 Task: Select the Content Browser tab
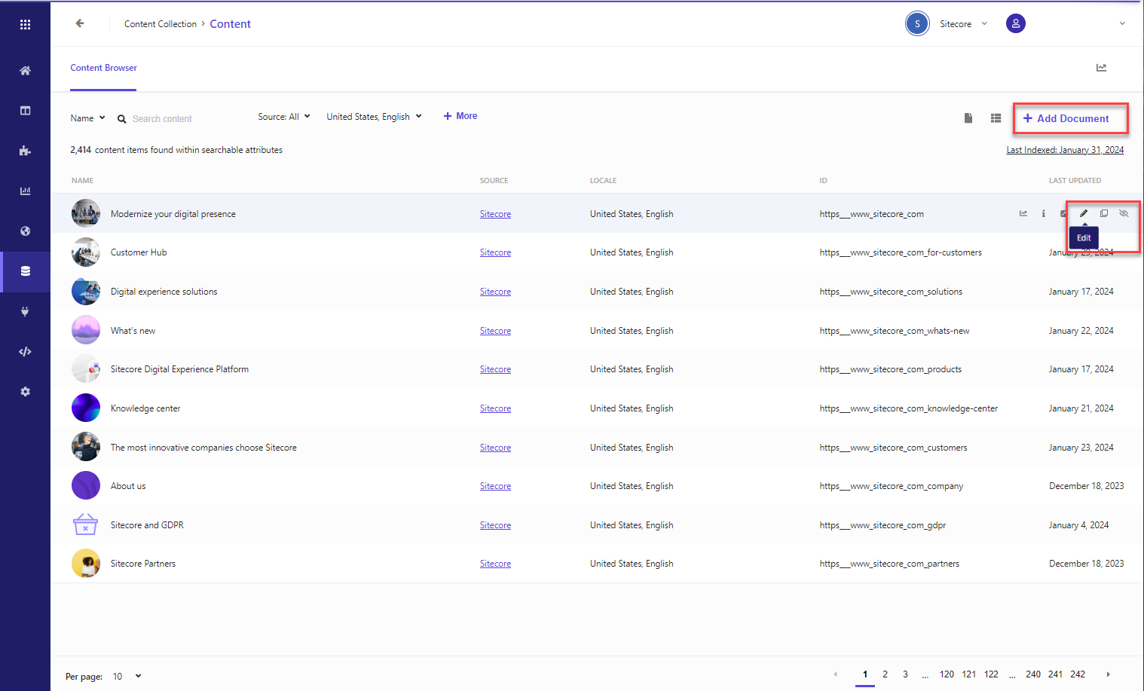[x=103, y=68]
